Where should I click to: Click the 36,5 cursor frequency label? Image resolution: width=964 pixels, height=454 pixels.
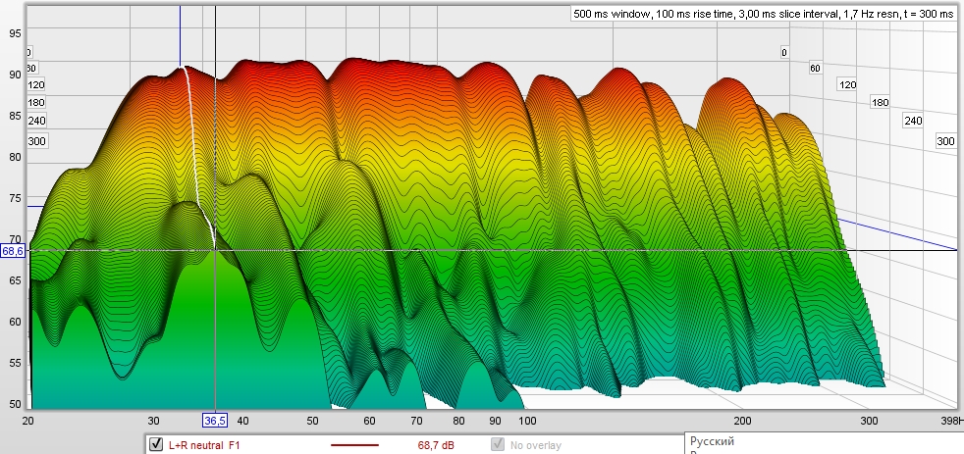click(x=215, y=420)
